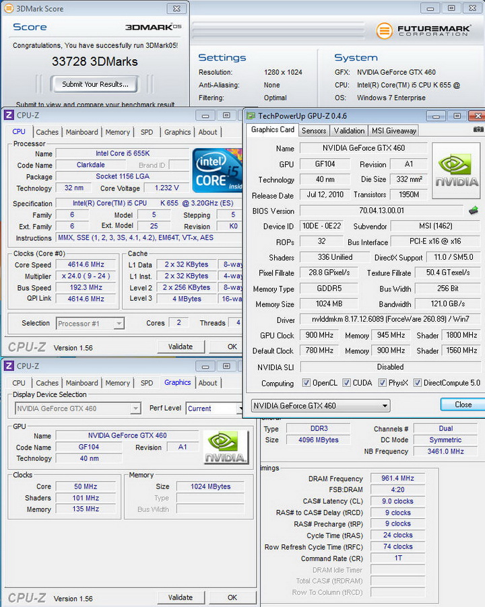Click the GPU-Z Name field GTX 460
This screenshot has width=485, height=607.
click(363, 148)
